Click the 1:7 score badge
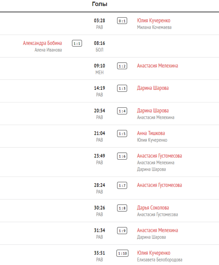Viewport: 219px width, 265px height. (x=122, y=185)
